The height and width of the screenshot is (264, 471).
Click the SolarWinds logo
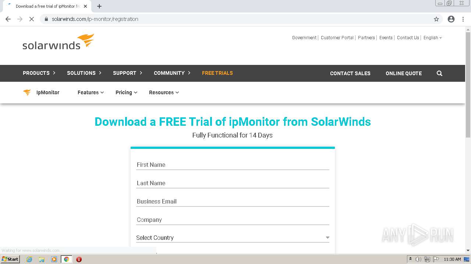(58, 41)
